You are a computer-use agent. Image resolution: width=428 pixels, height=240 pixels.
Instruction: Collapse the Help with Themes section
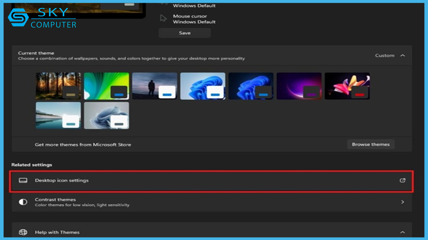click(x=403, y=232)
